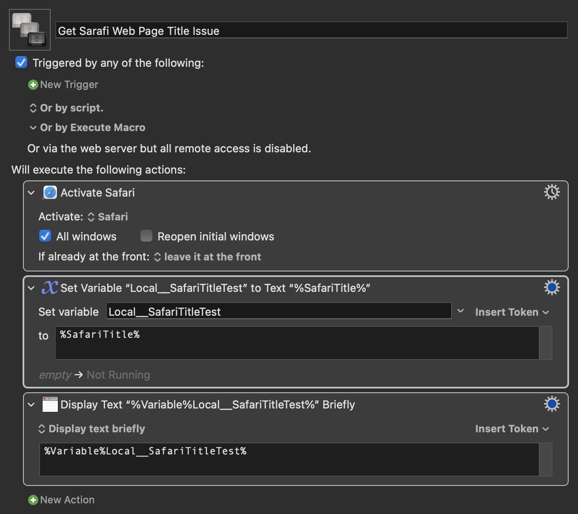Click the empty → Not Running status
This screenshot has height=514, width=578.
click(94, 375)
